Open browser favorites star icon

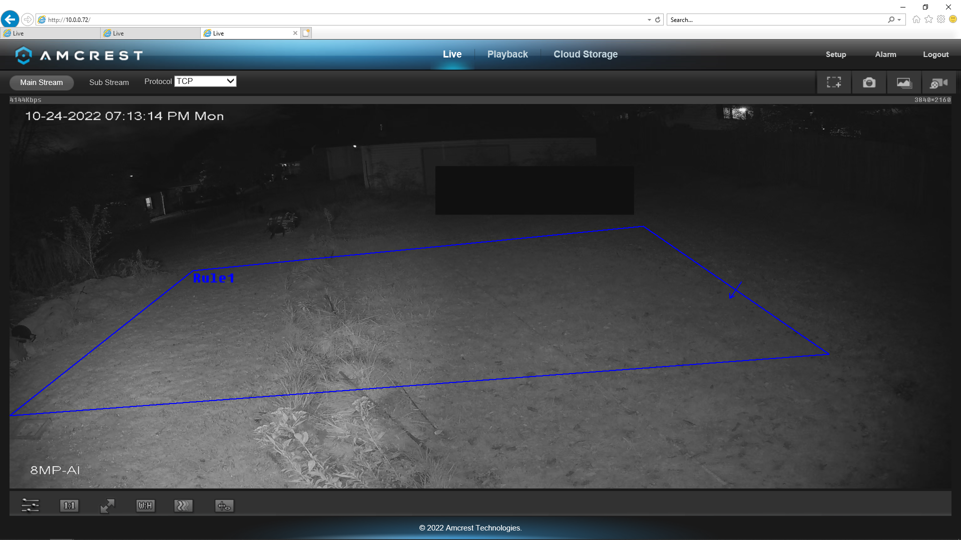pos(928,19)
